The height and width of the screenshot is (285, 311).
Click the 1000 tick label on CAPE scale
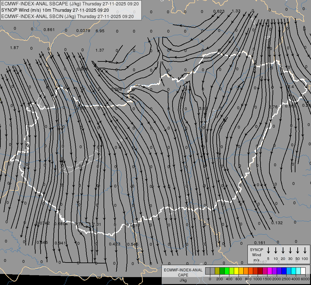[257, 279]
